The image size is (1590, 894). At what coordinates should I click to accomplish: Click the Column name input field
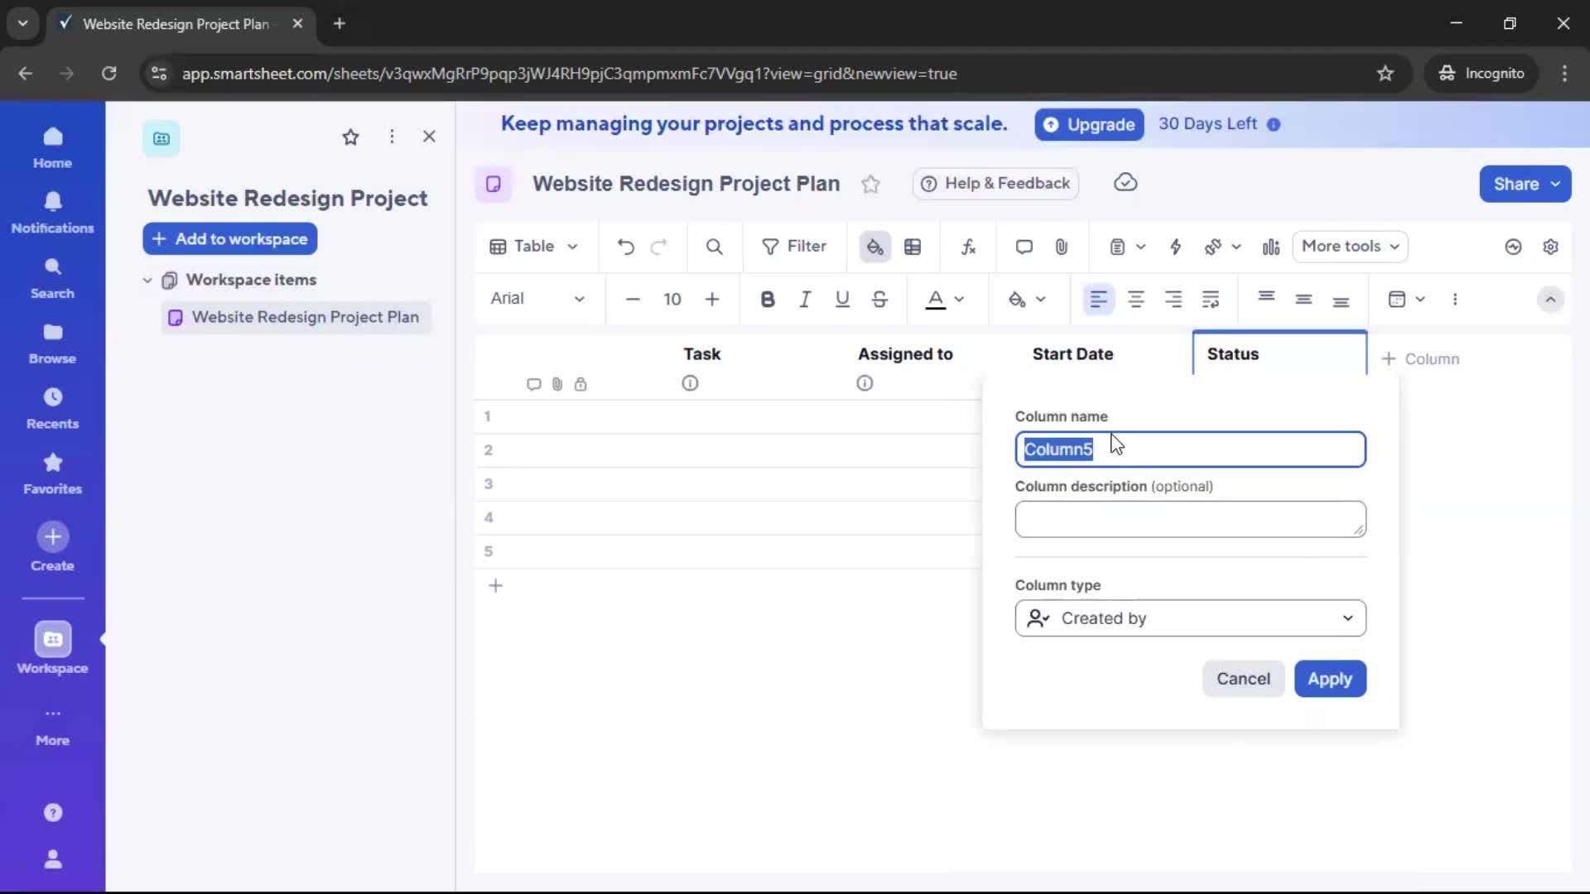coord(1190,449)
